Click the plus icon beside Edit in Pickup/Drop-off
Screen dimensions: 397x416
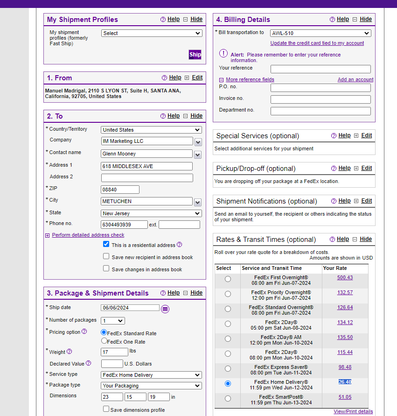[x=356, y=168]
